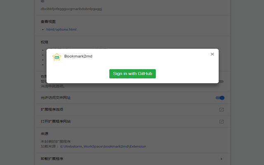Open the html/options.html view link
This screenshot has width=264, height=165.
[61, 29]
